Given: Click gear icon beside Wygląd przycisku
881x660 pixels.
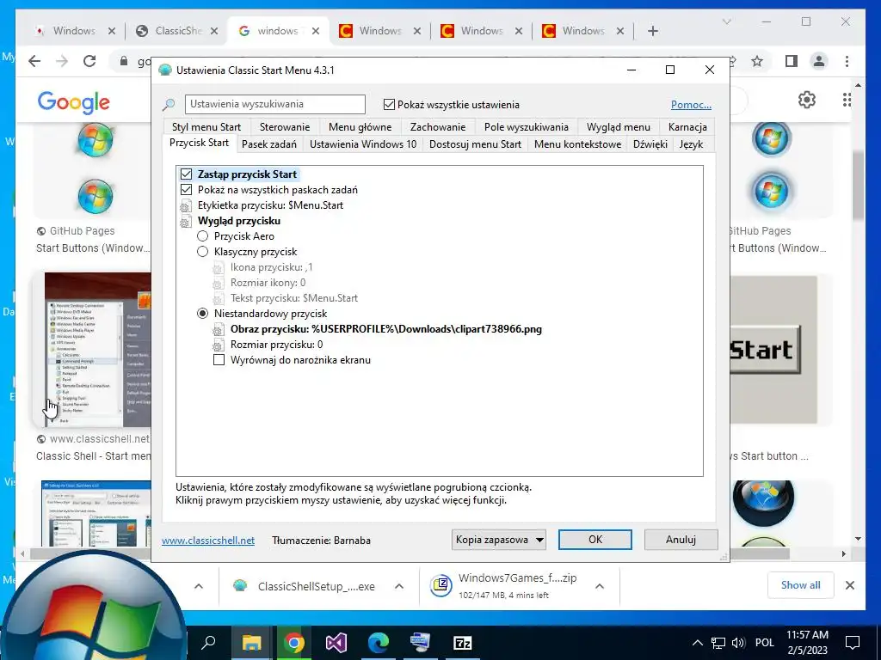Looking at the screenshot, I should [186, 222].
